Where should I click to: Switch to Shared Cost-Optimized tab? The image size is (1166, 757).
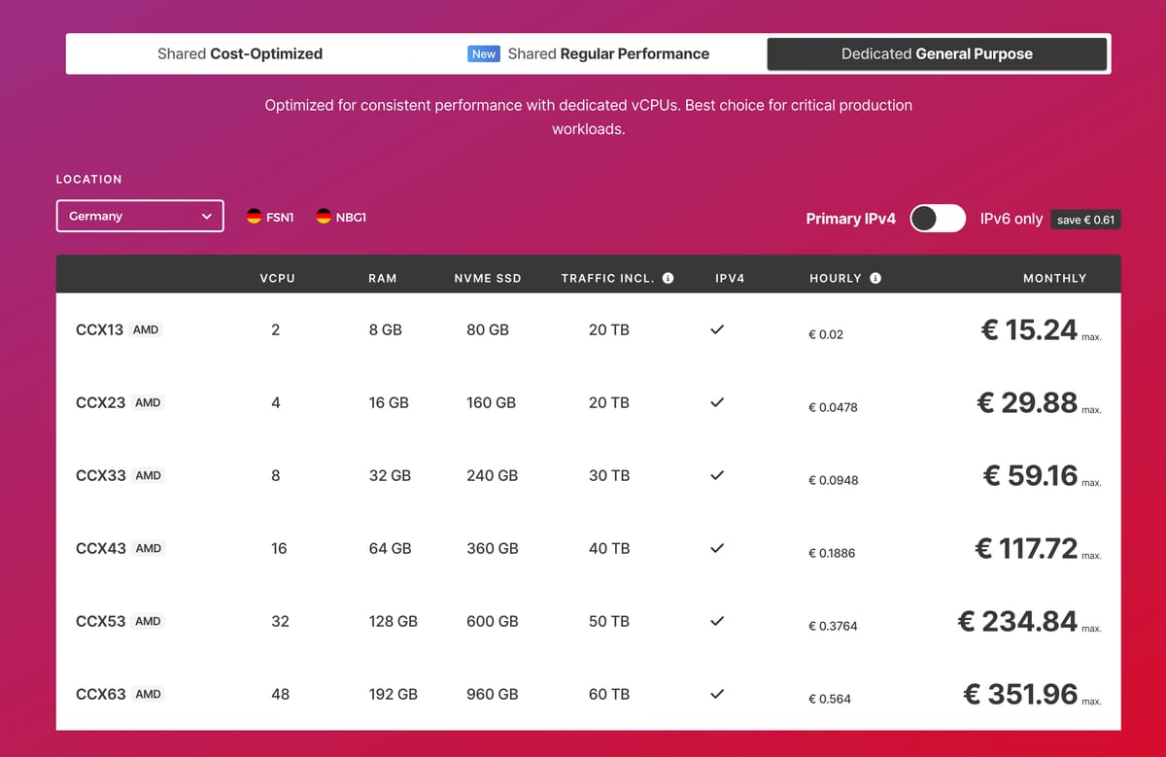(x=240, y=54)
